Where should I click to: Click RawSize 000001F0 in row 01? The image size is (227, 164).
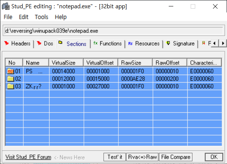[x=132, y=71]
